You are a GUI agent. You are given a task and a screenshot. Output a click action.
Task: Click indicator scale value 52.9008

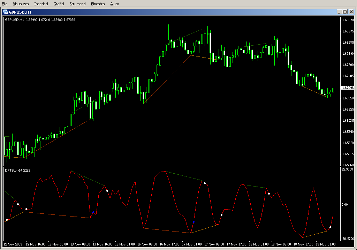tap(348, 169)
